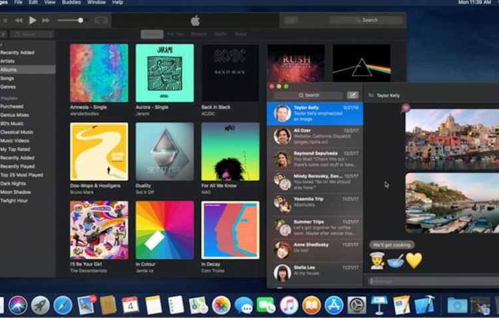The width and height of the screenshot is (499, 318).
Task: Play the current track in iTunes
Action: pos(33,21)
